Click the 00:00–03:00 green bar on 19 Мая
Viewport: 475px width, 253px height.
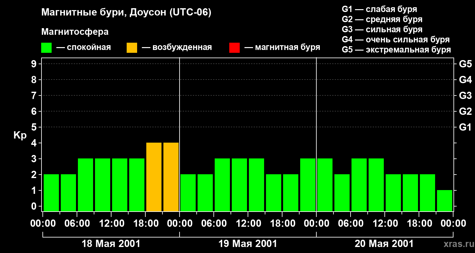[x=188, y=193]
